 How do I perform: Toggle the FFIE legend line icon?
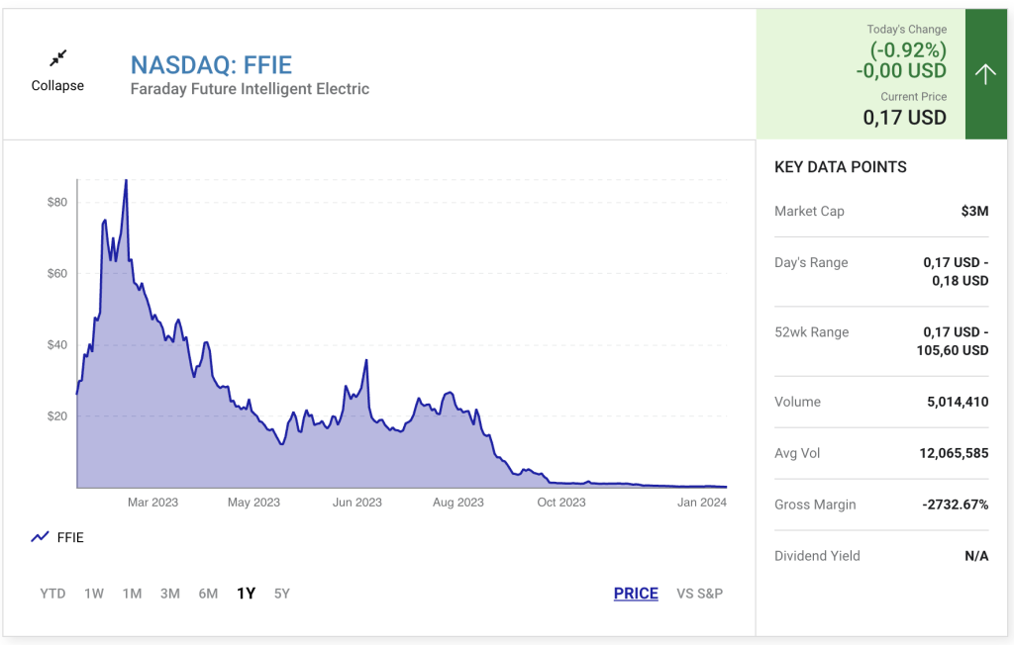40,537
